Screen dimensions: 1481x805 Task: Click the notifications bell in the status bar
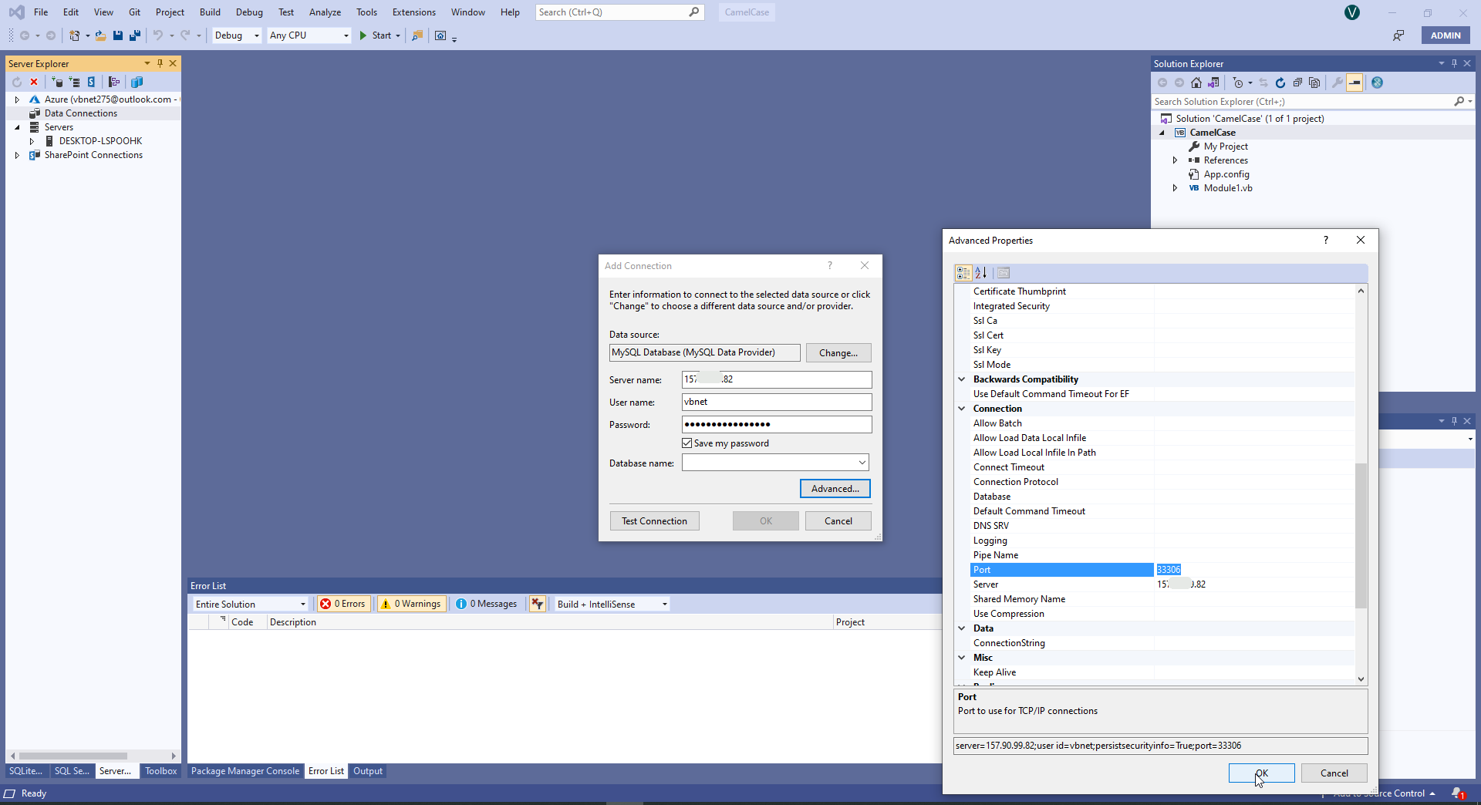coord(1457,793)
